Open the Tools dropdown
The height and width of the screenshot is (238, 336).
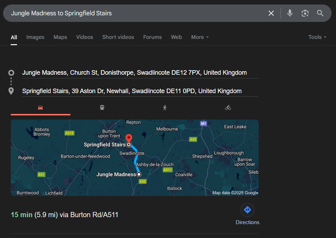317,37
